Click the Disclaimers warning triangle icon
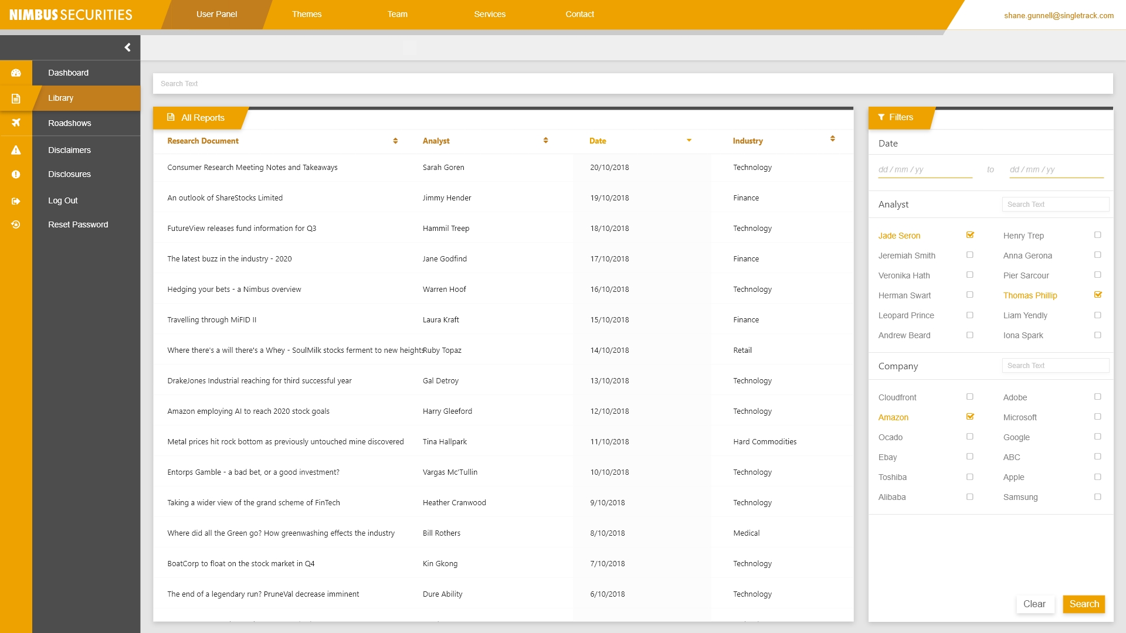Screen dimensions: 1126x633 coord(16,150)
